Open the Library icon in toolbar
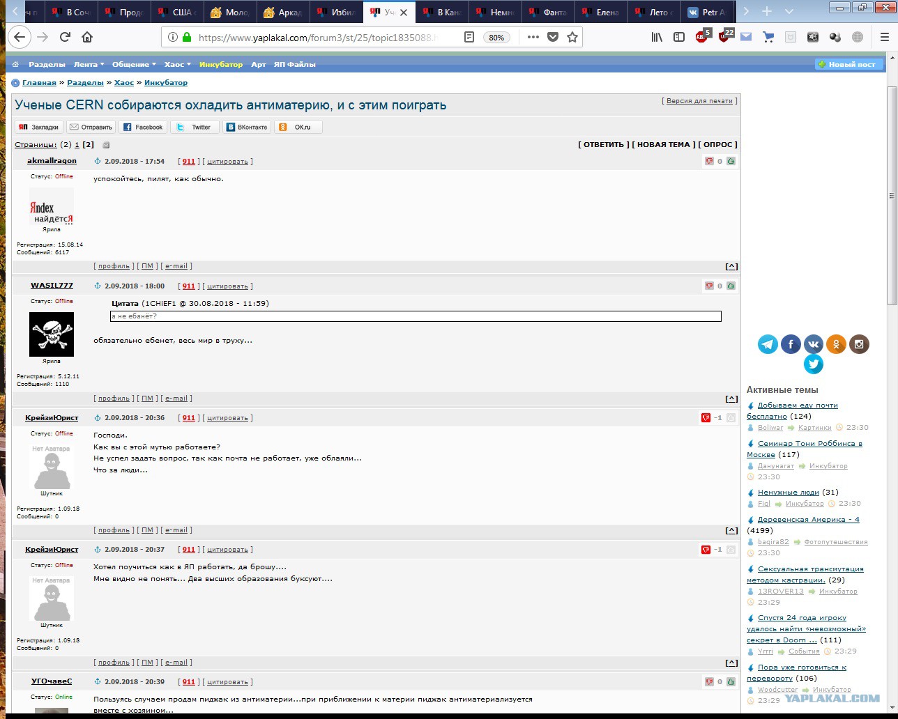This screenshot has width=898, height=719. coord(657,37)
